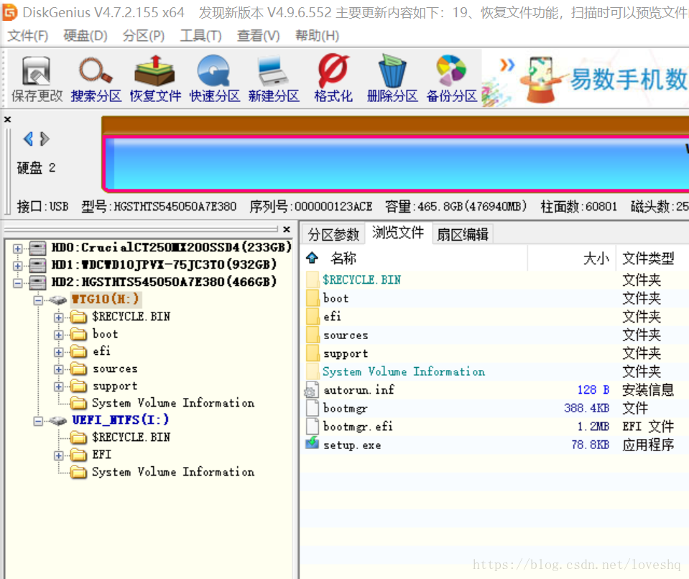689x579 pixels.
Task: Go to previous disk with left arrow
Action: point(28,139)
